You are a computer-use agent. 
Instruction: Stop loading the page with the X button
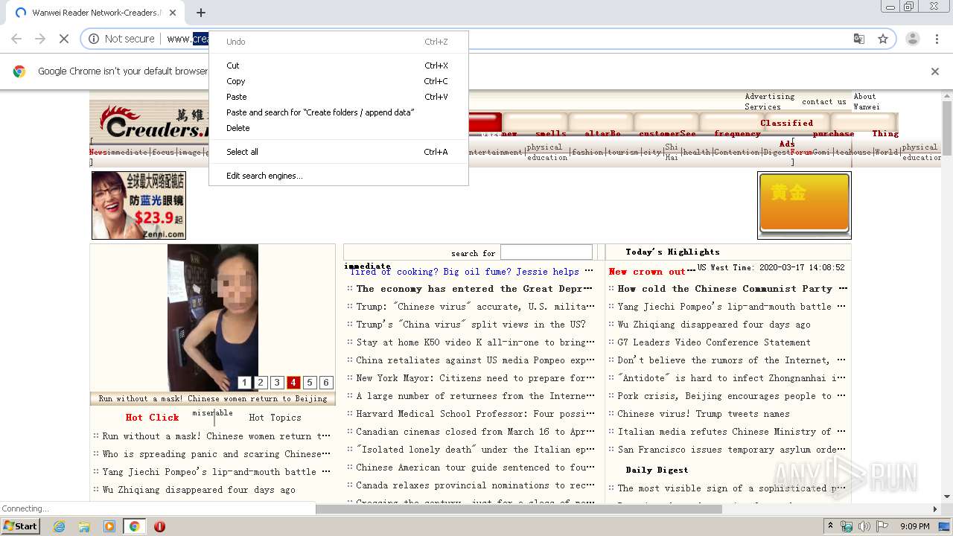tap(64, 39)
